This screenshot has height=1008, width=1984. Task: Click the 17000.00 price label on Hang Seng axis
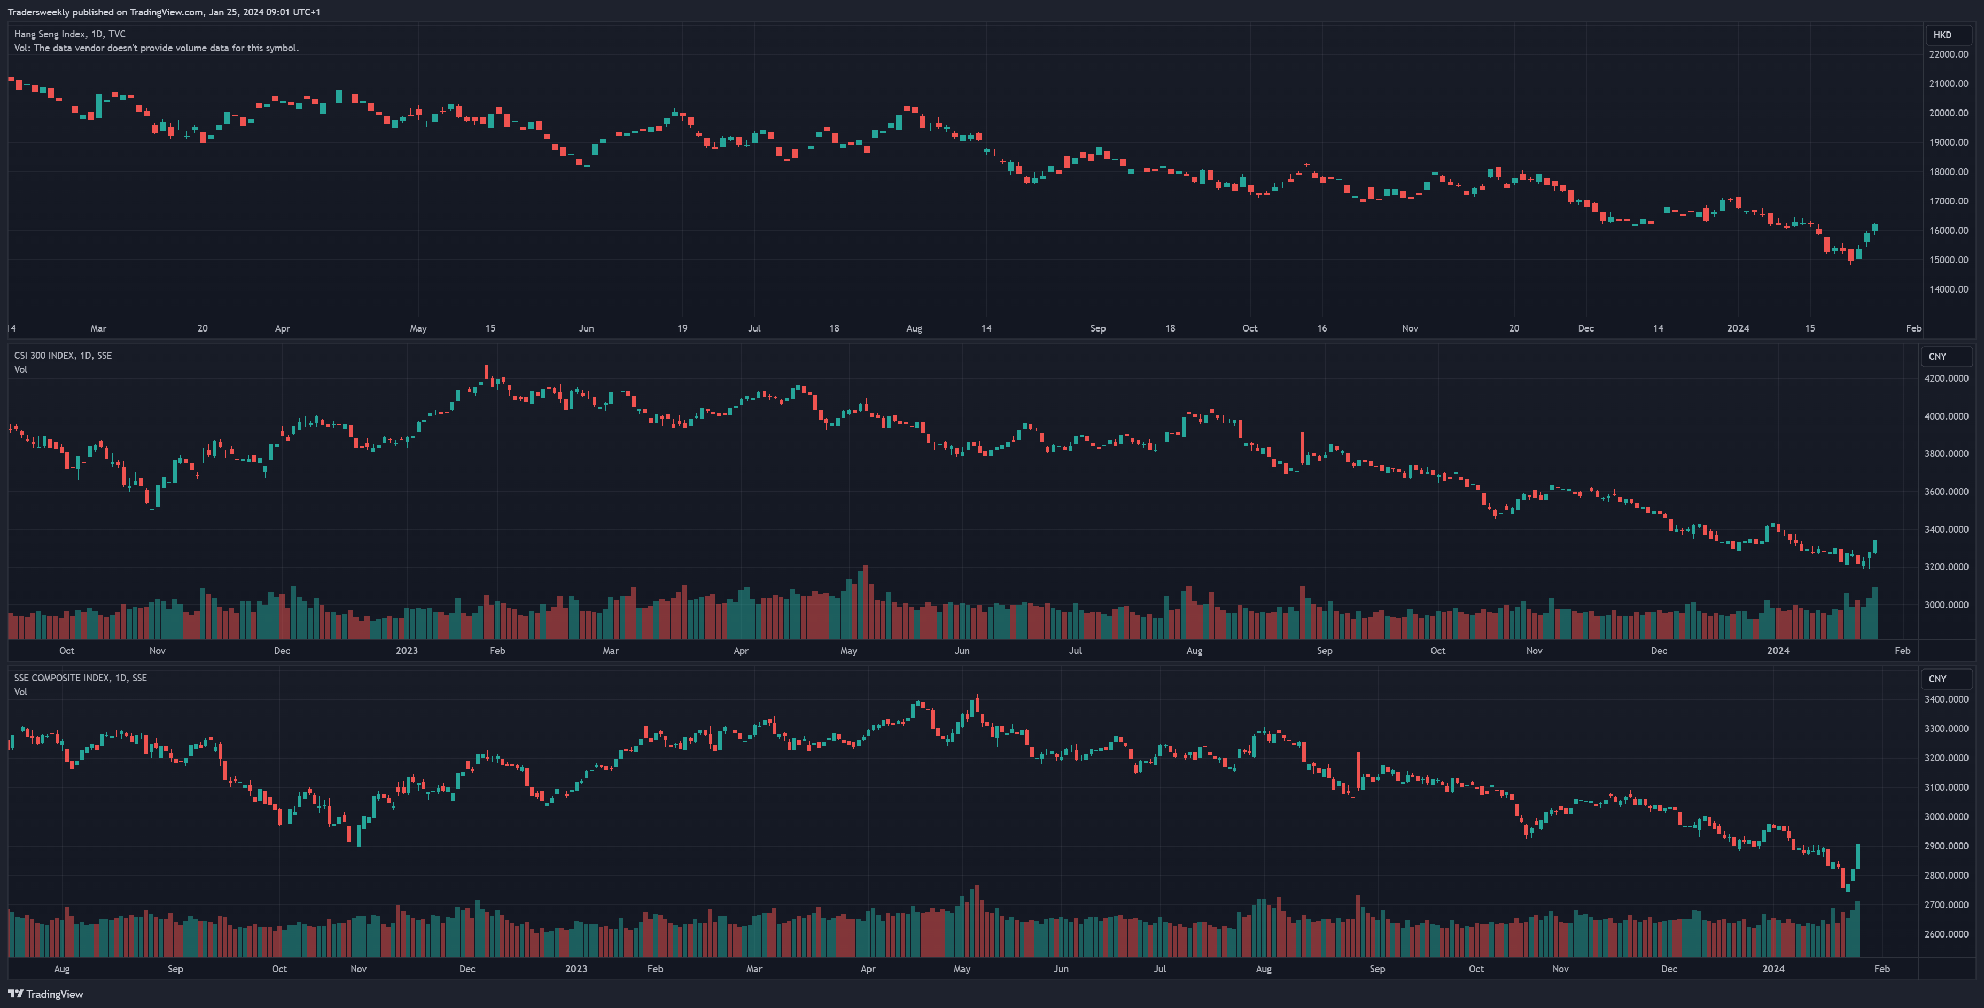pyautogui.click(x=1949, y=201)
